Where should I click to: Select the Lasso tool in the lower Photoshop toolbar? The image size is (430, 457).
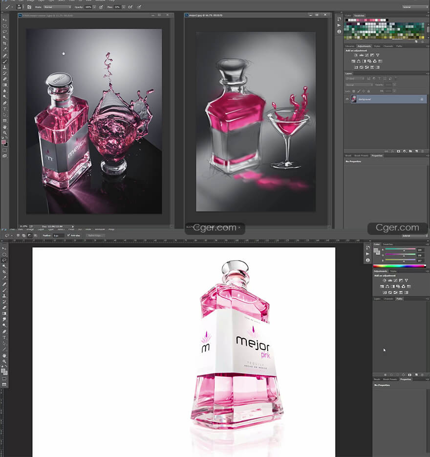pyautogui.click(x=4, y=260)
